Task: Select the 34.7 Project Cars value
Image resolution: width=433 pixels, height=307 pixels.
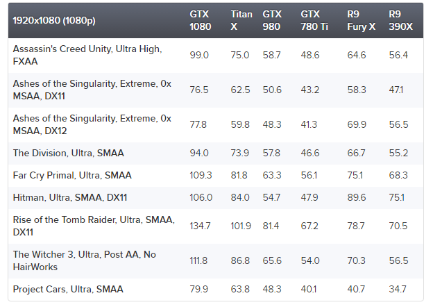Action: tap(398, 289)
